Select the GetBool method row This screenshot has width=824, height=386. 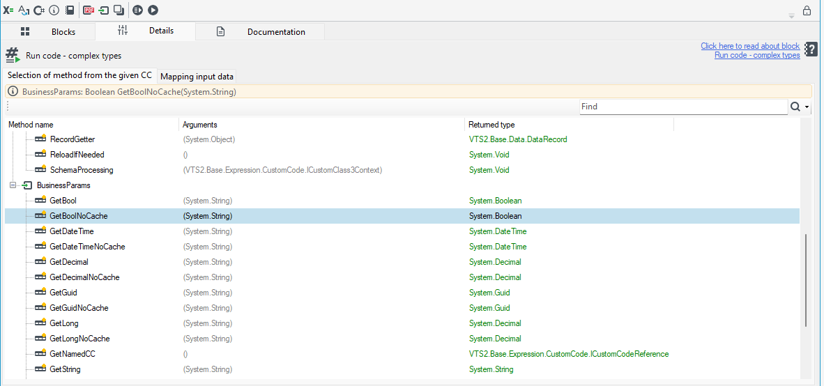pos(402,201)
